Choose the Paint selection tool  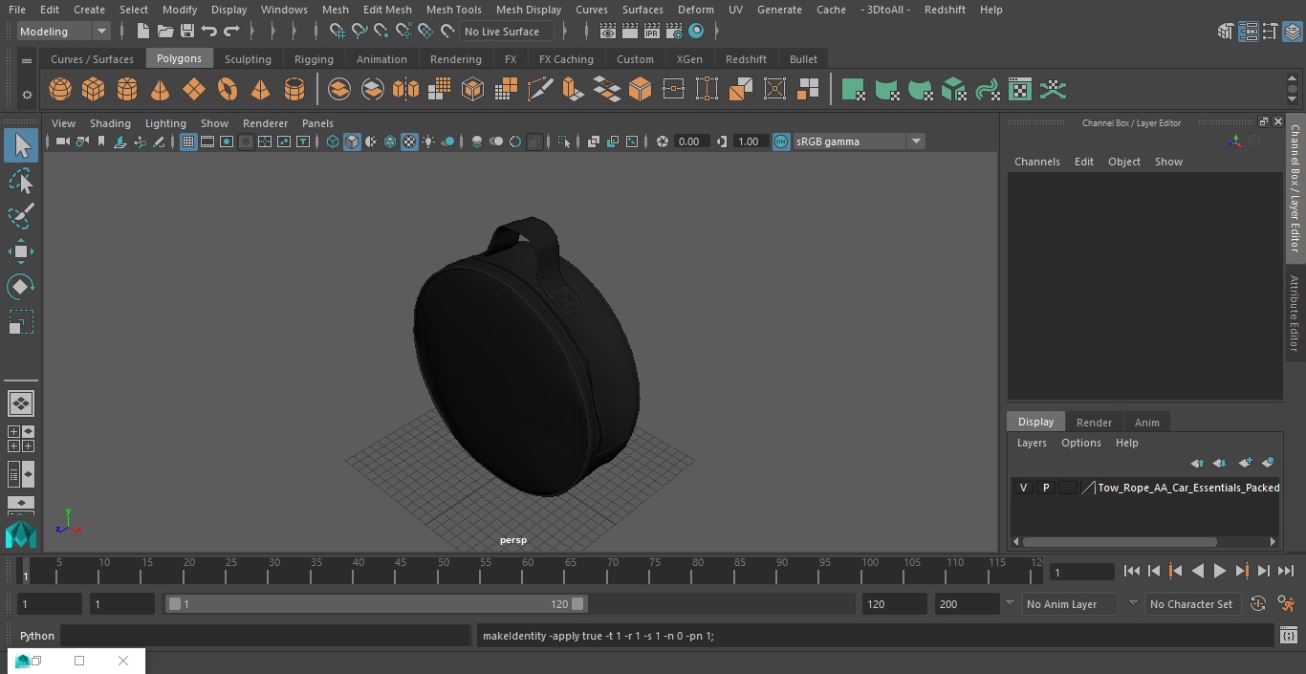(x=20, y=216)
